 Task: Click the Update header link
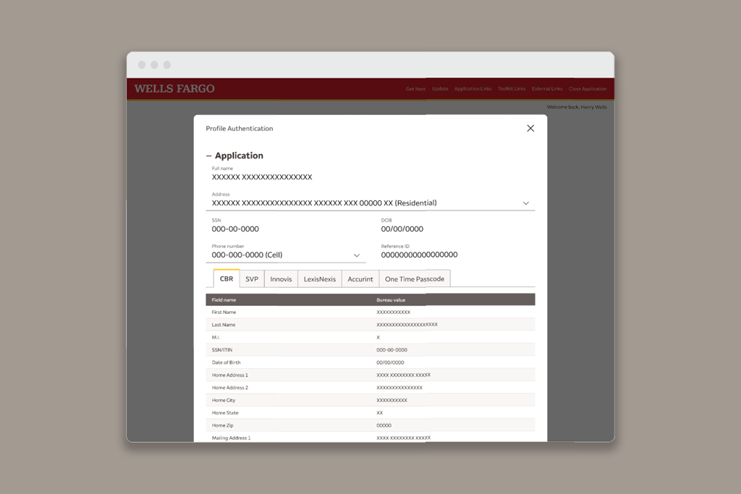point(440,89)
